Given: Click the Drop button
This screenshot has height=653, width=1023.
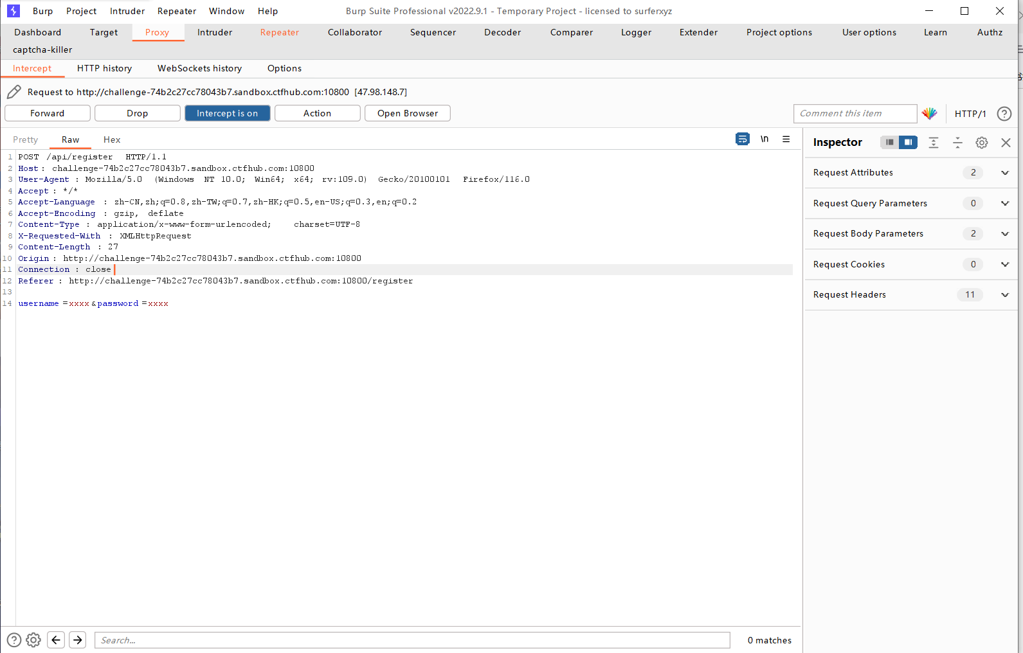Looking at the screenshot, I should coord(138,113).
